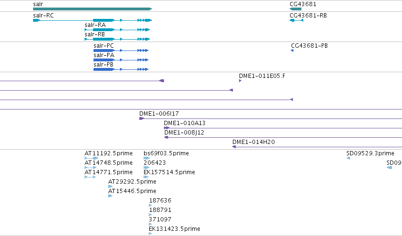Select the salr-PA protein feature
This screenshot has width=402, height=236.
point(121,60)
